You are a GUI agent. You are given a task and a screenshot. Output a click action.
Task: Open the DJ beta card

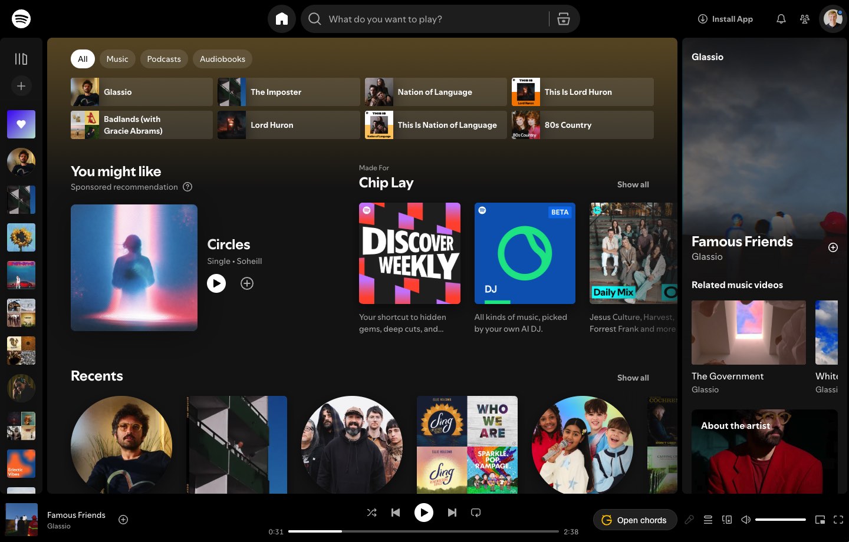525,253
